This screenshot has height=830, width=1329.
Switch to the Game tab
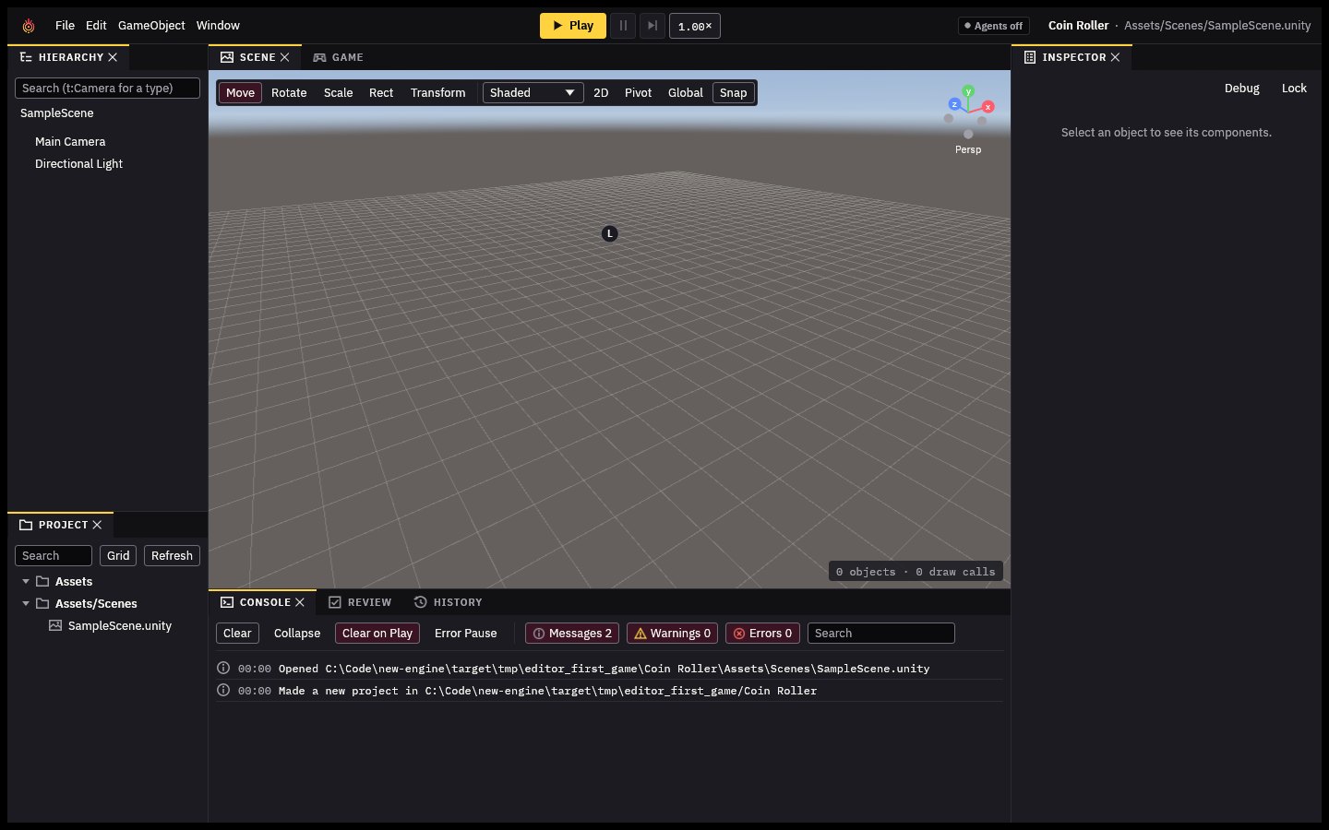(338, 57)
